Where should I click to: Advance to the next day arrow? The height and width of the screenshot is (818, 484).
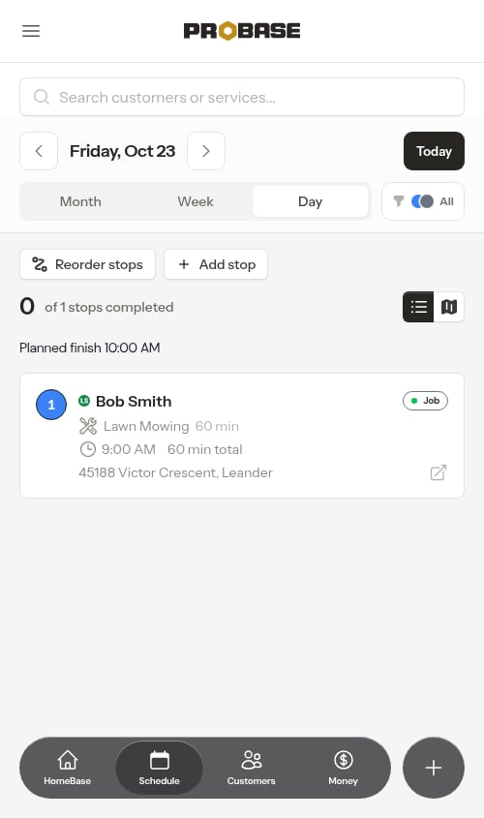[x=206, y=151]
